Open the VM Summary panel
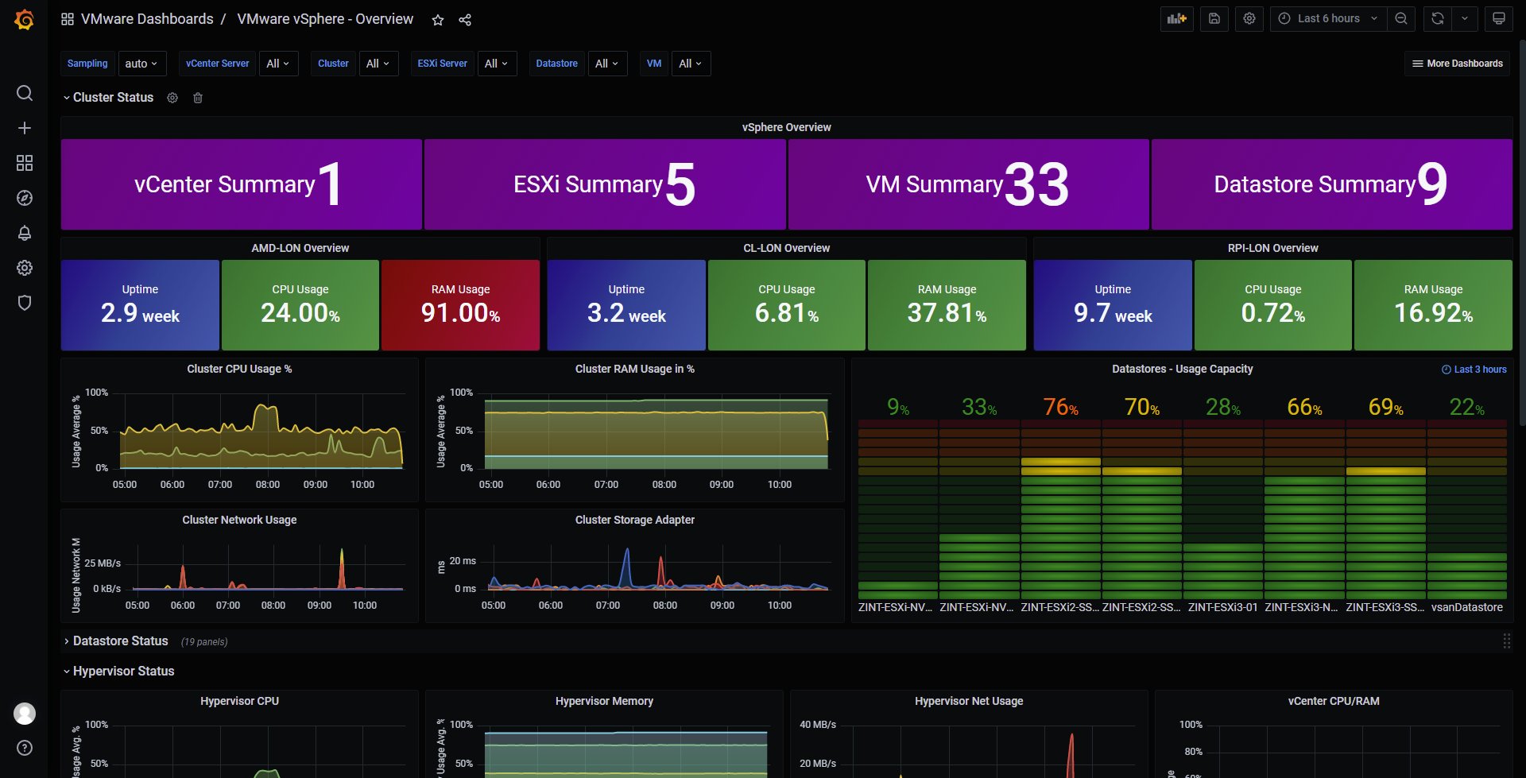Screen dimensions: 1526x778 968,184
